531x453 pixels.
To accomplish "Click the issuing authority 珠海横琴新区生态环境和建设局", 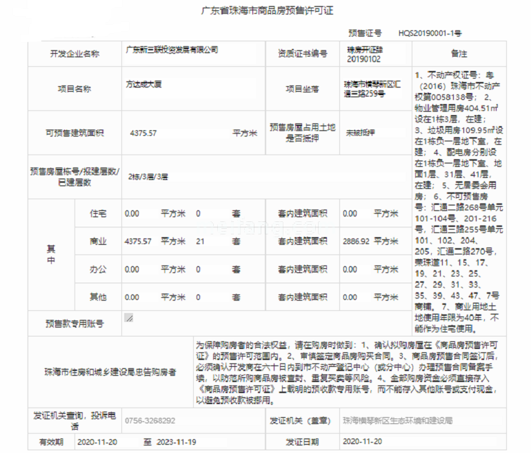I will (x=397, y=420).
